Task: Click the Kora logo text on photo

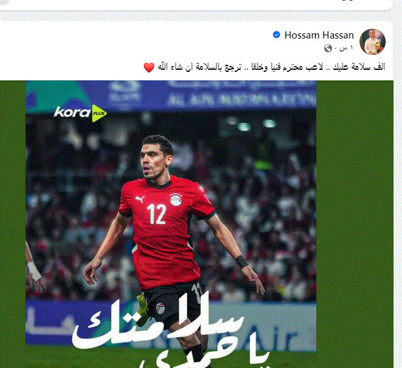Action: [73, 112]
